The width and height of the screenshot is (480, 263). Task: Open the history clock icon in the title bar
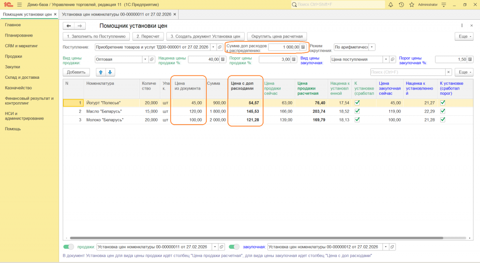click(401, 5)
